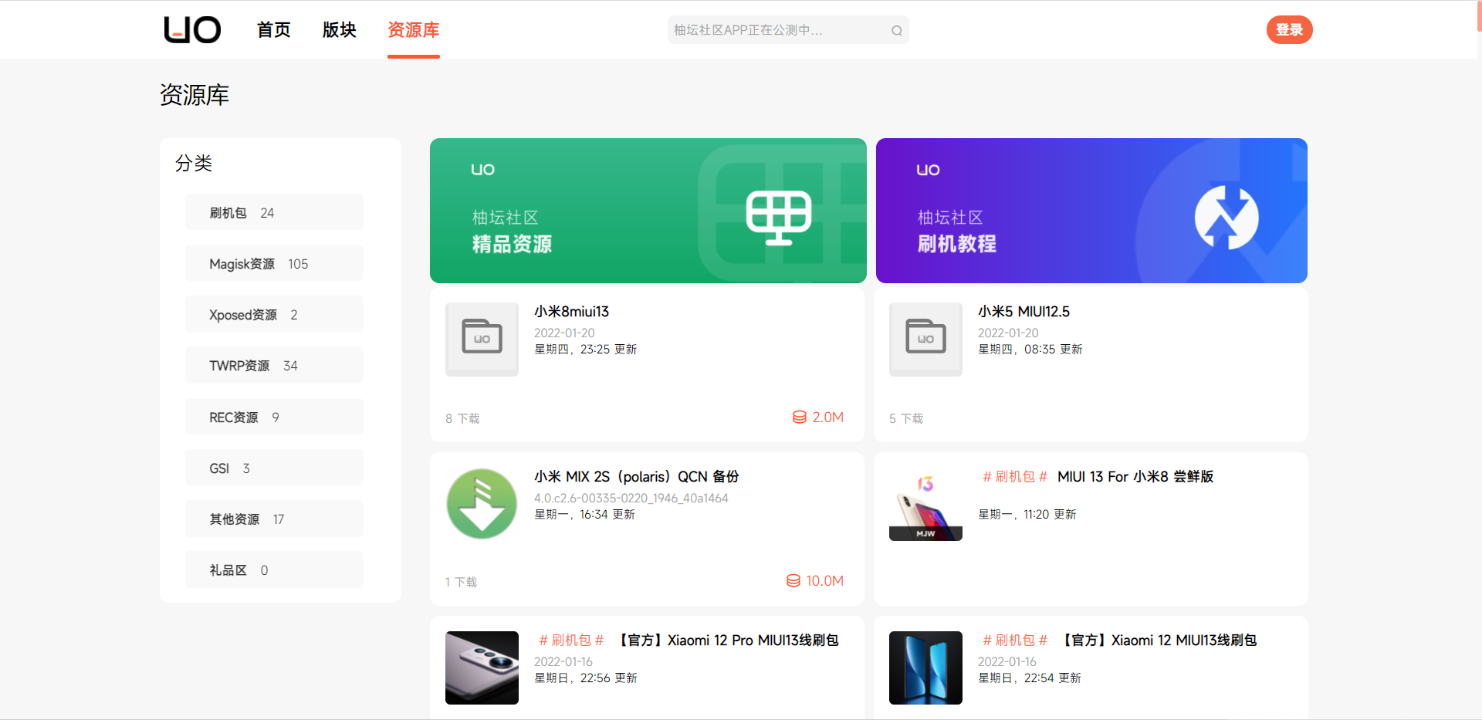Click blue Xiaomi 12 phone thumbnail

click(x=925, y=668)
